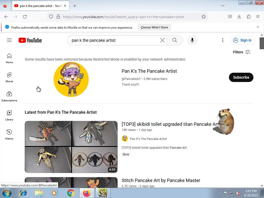264x198 pixels.
Task: Open History in the sidebar
Action: (x=9, y=135)
